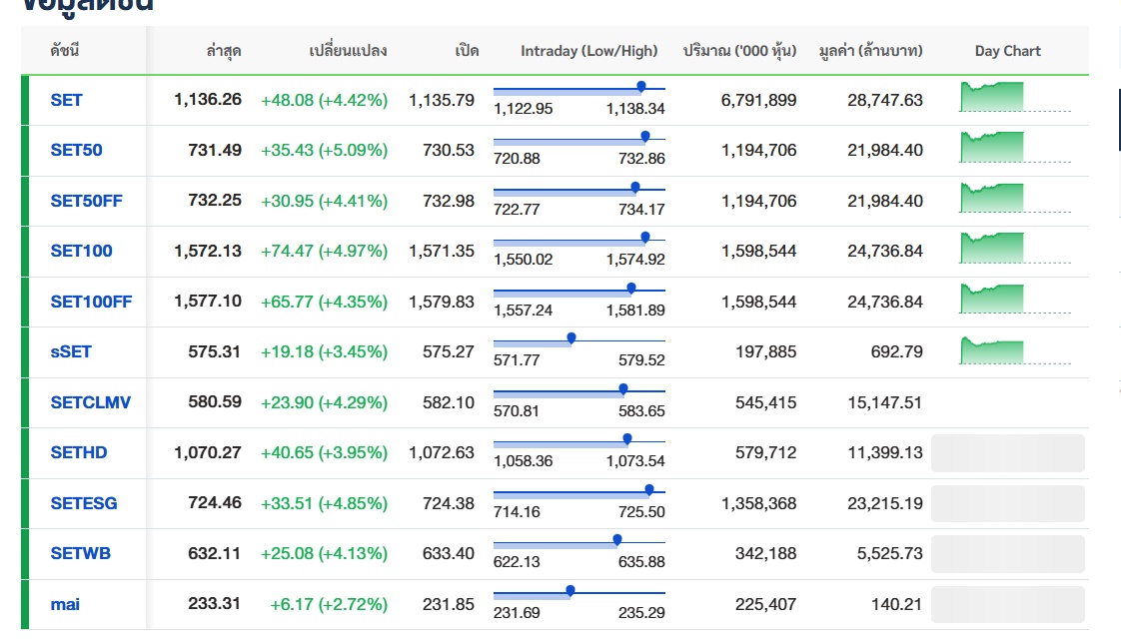Click SETWB value 5,525.73

tap(890, 553)
